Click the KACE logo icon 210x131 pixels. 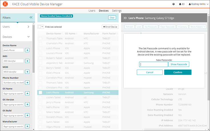point(5,4)
